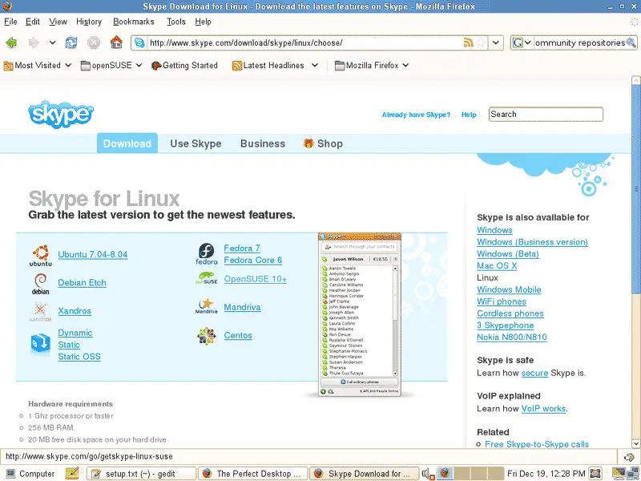641x481 pixels.
Task: Click the volume speaker icon in the panel
Action: 428,474
